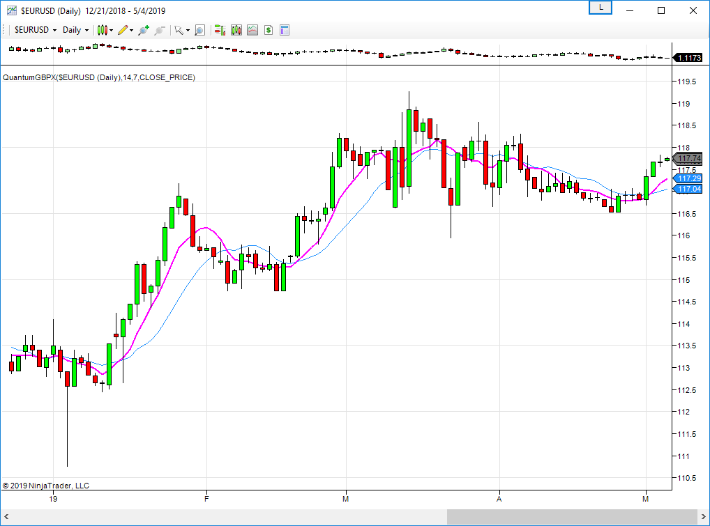Click the L link button in title bar
The width and height of the screenshot is (710, 526).
click(601, 8)
